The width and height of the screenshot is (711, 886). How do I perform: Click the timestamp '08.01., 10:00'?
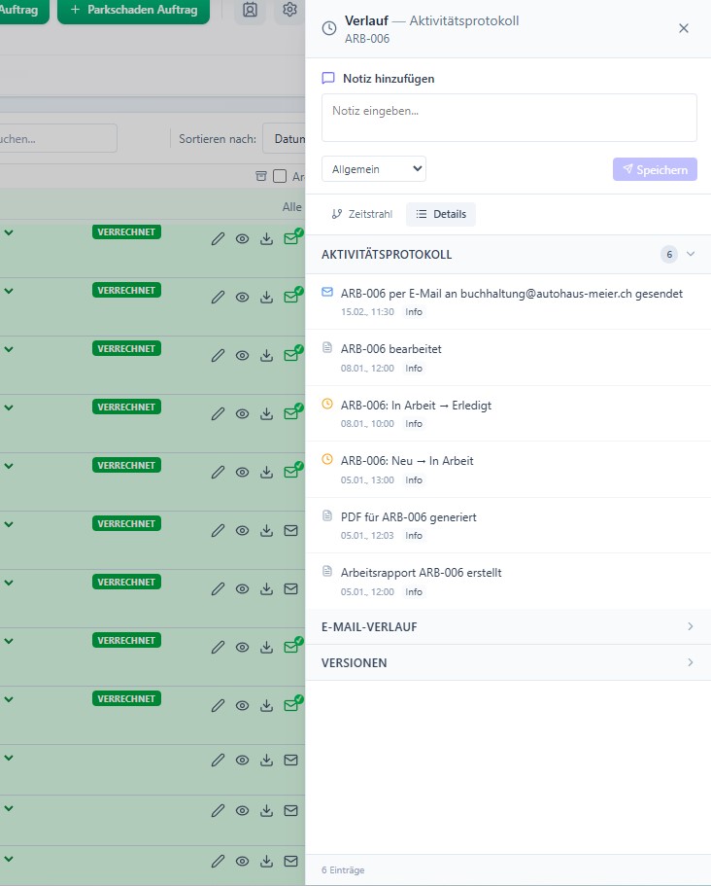[x=367, y=424]
